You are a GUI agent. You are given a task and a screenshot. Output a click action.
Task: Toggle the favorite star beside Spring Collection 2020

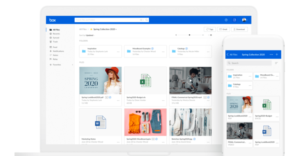point(91,29)
